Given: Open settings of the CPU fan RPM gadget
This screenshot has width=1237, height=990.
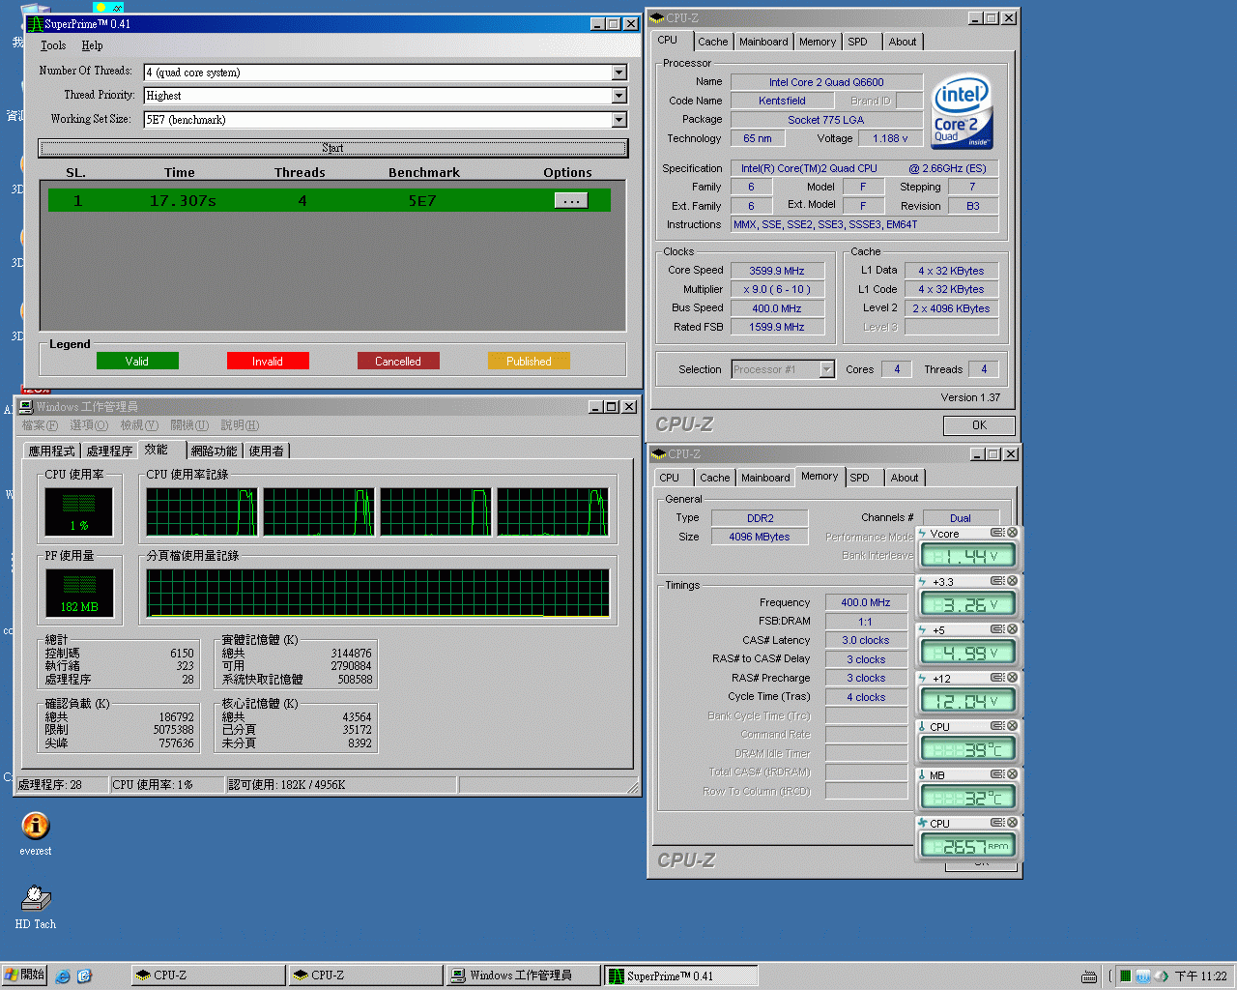Looking at the screenshot, I should tap(997, 823).
